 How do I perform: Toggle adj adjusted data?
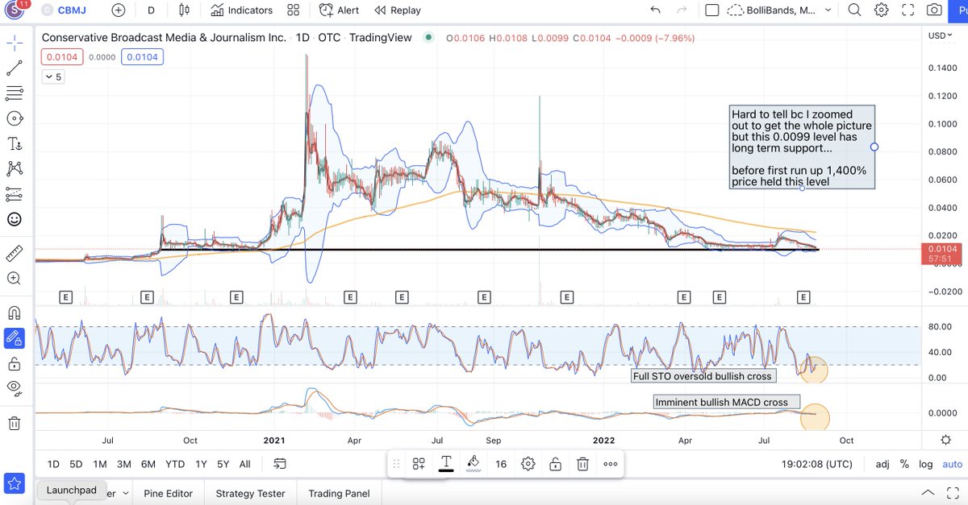(883, 464)
